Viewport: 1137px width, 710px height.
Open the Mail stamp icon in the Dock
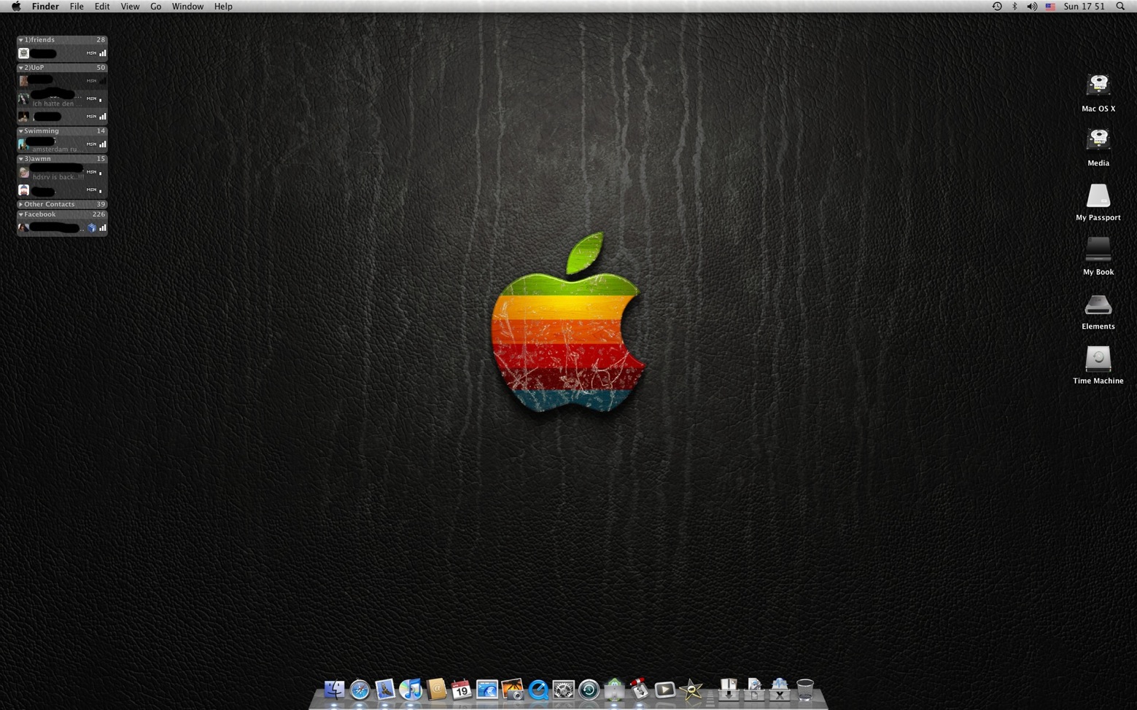pos(385,689)
